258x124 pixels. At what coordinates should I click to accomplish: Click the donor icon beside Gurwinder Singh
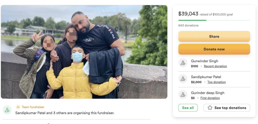click(183, 63)
